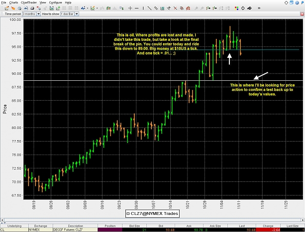This screenshot has height=232, width=305.
Task: Expand the blue wave study dropdown arrow
Action: pyautogui.click(x=87, y=8)
